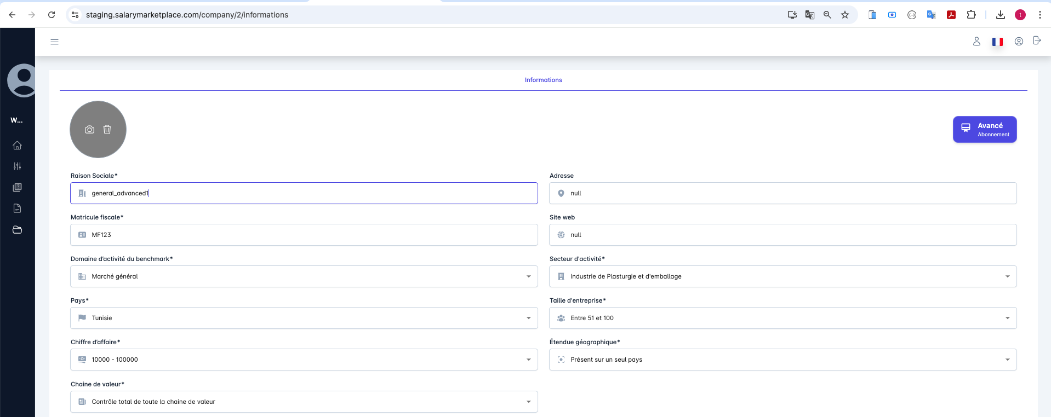The width and height of the screenshot is (1051, 417).
Task: Open the sliders settings sidebar icon
Action: pyautogui.click(x=18, y=166)
